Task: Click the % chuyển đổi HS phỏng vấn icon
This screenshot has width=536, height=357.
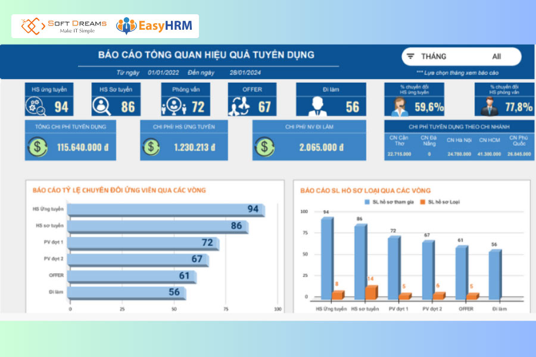Action: click(x=490, y=107)
